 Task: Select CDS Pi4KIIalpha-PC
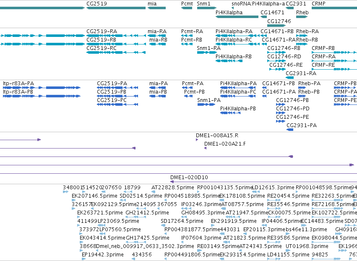click(x=238, y=96)
